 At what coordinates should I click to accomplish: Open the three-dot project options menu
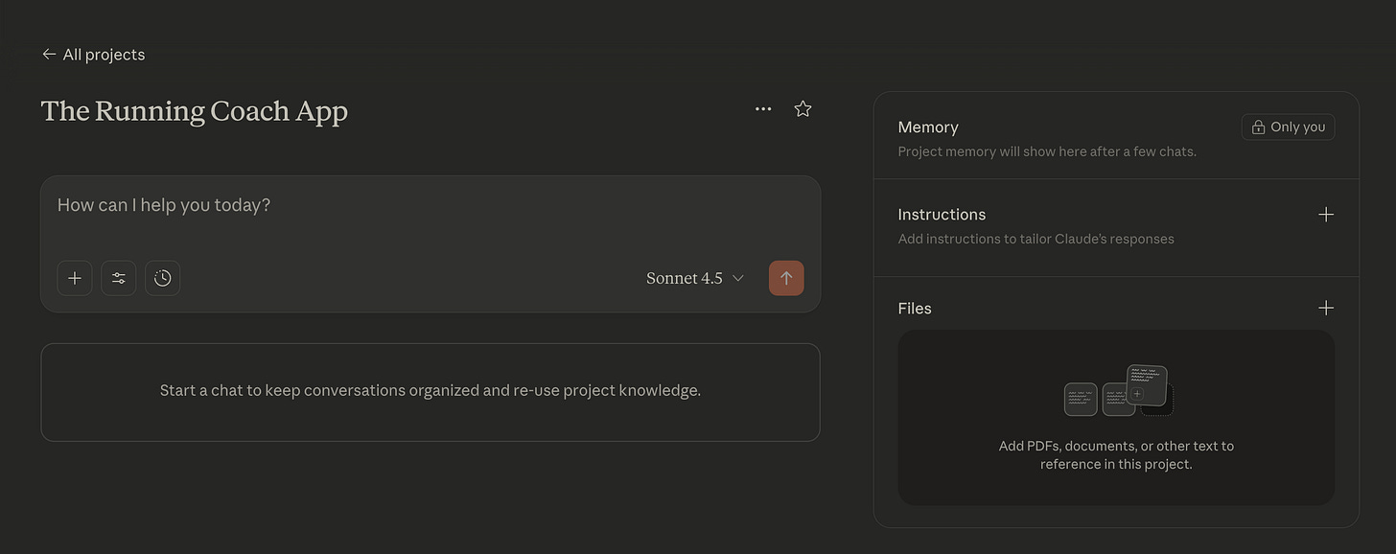(763, 109)
